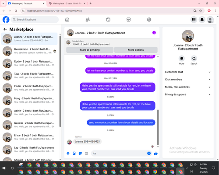Open conversation with Joanna in the list
Image resolution: width=219 pixels, height=175 pixels.
coord(29,38)
